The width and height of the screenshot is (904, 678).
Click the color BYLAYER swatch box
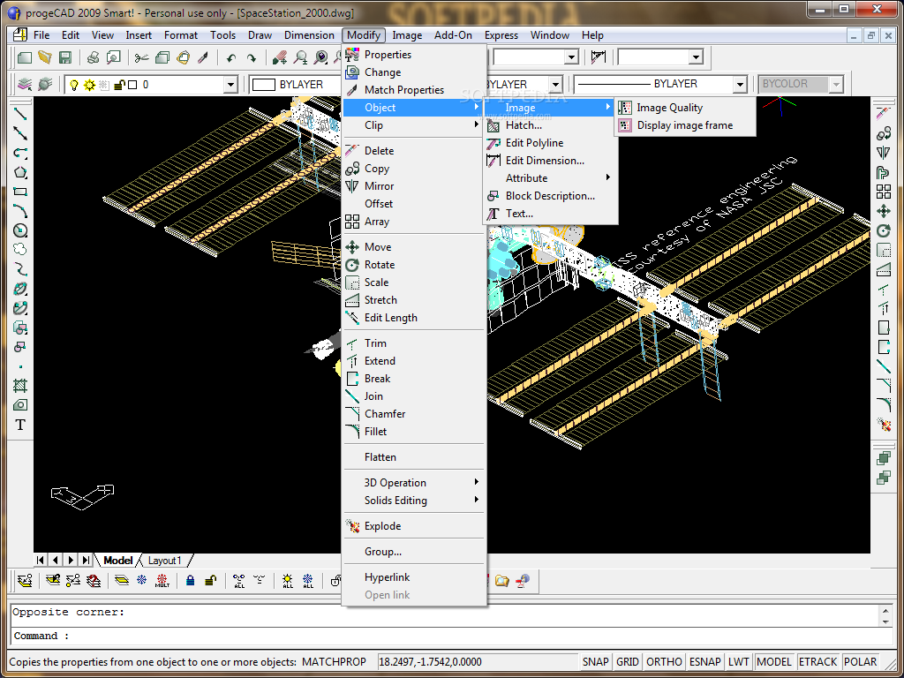(263, 85)
